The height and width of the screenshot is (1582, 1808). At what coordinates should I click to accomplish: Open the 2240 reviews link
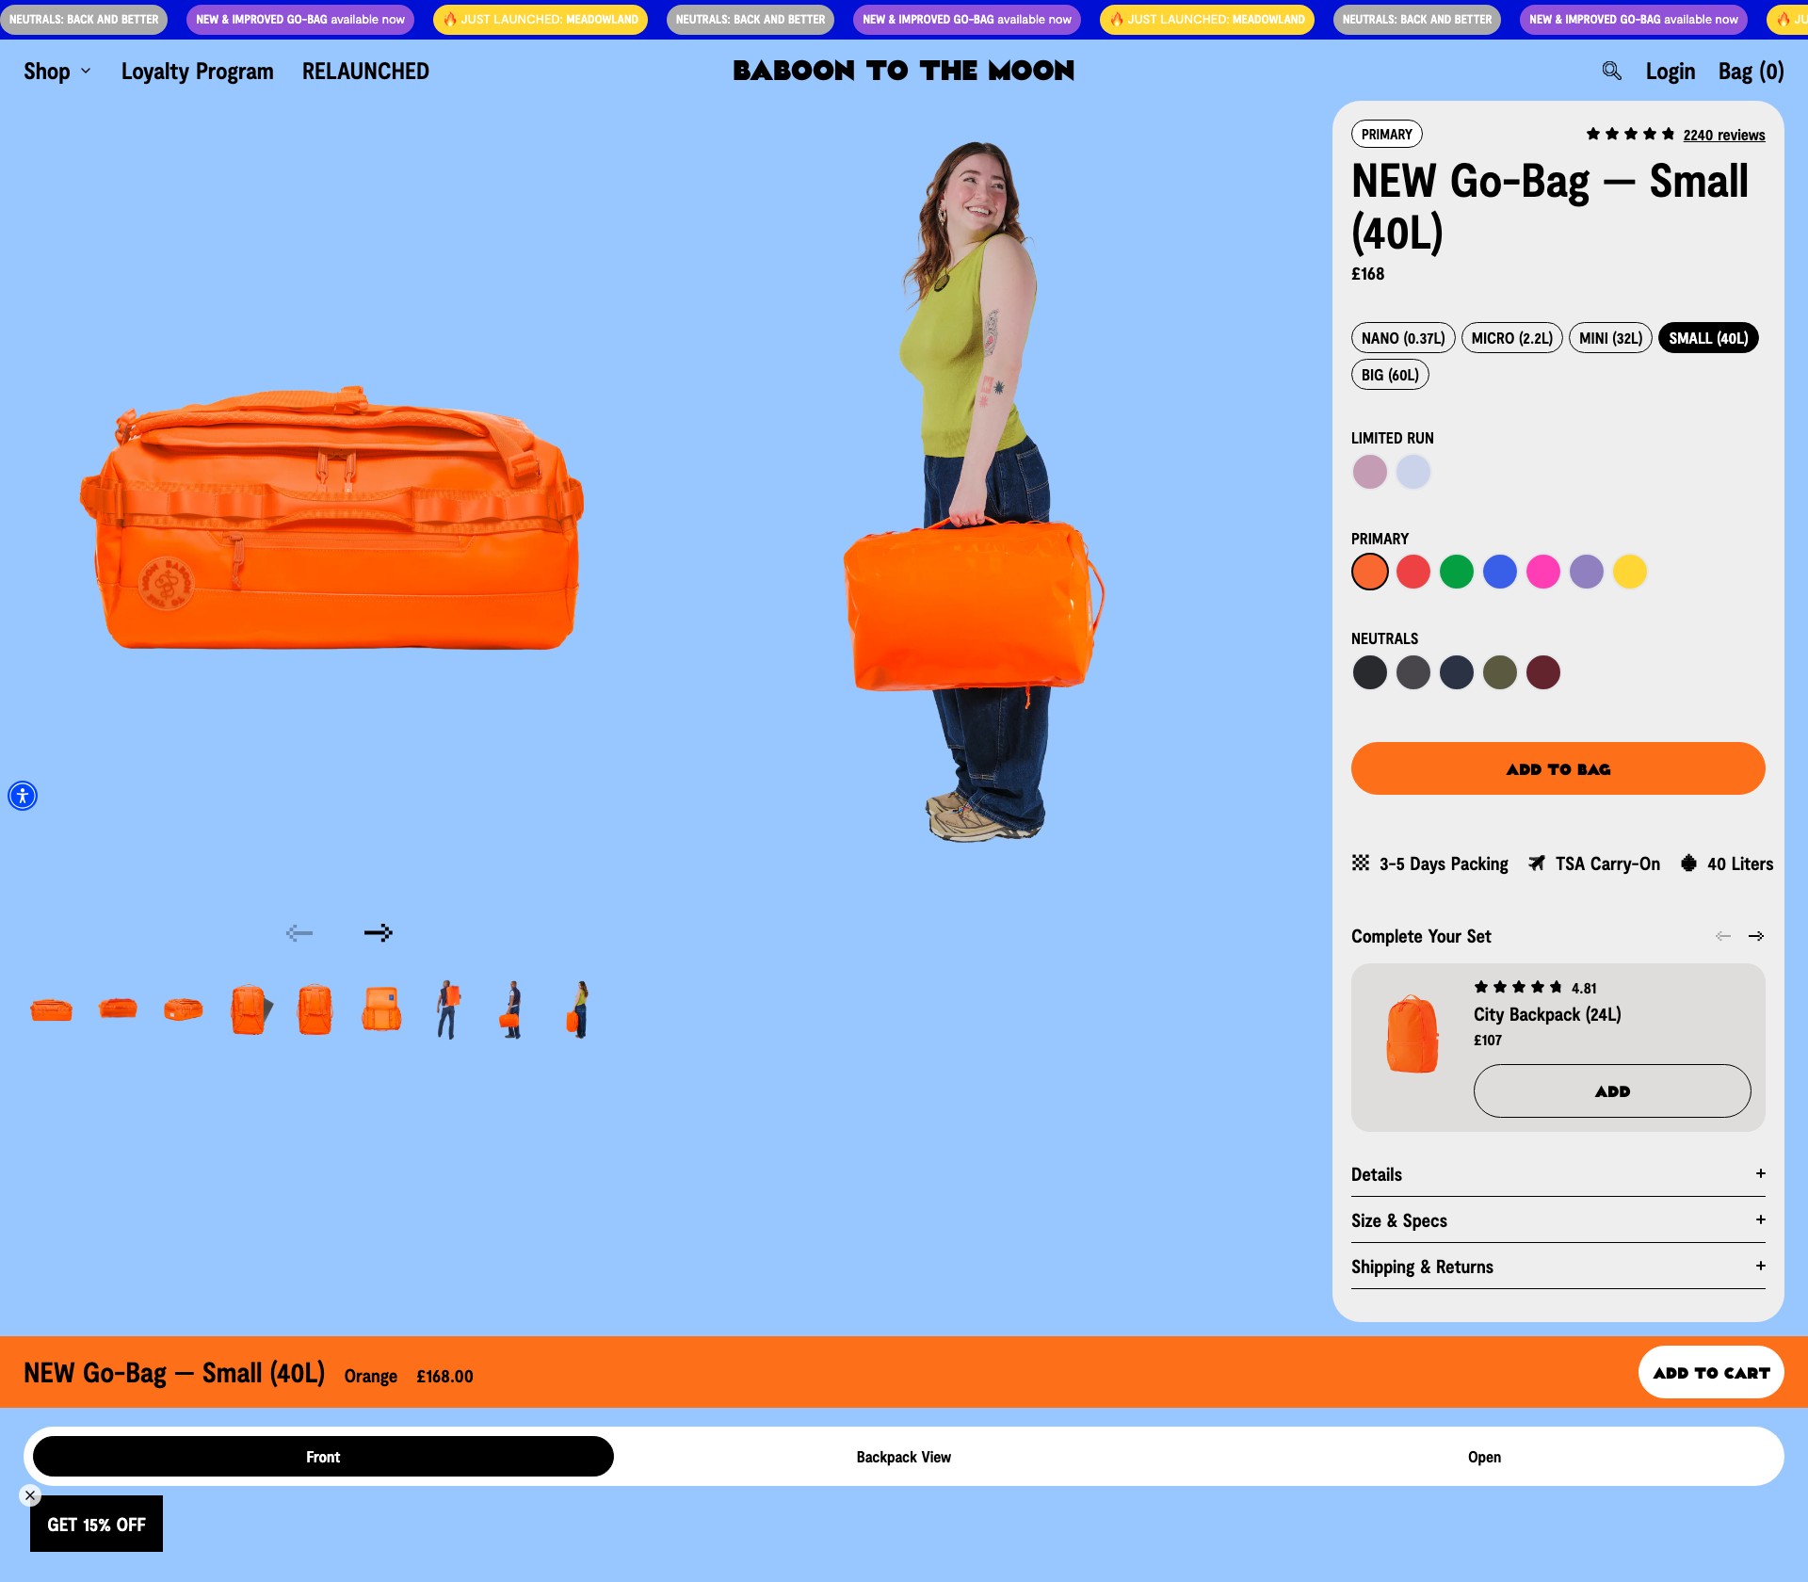[1723, 135]
